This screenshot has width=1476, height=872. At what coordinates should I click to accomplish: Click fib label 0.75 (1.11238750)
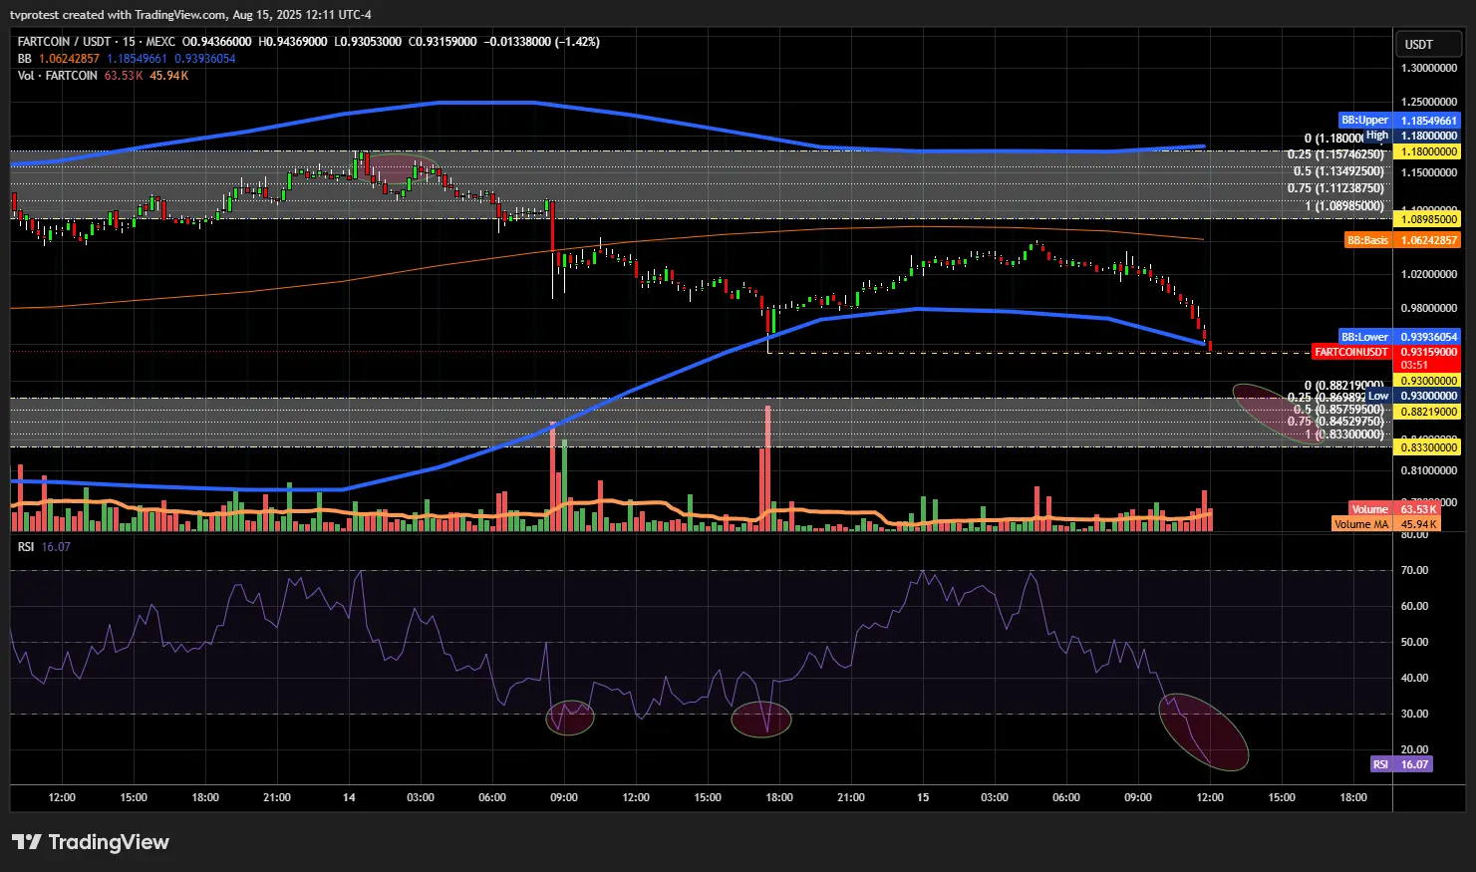coord(1335,188)
